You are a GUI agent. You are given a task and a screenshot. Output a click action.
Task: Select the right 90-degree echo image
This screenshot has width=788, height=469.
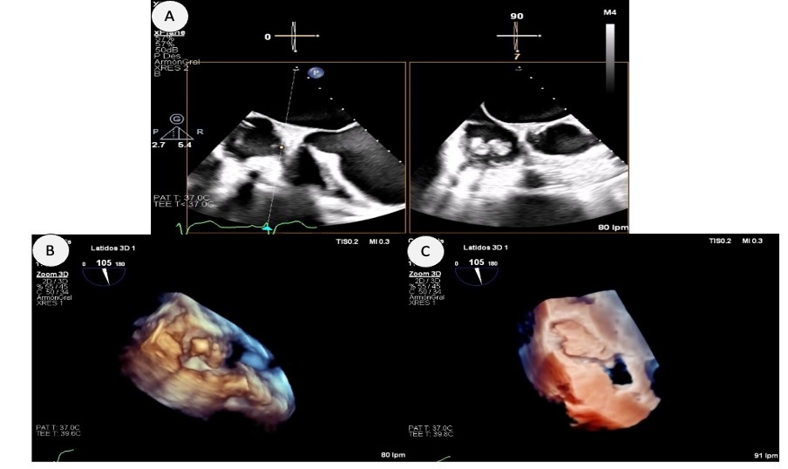pyautogui.click(x=520, y=147)
